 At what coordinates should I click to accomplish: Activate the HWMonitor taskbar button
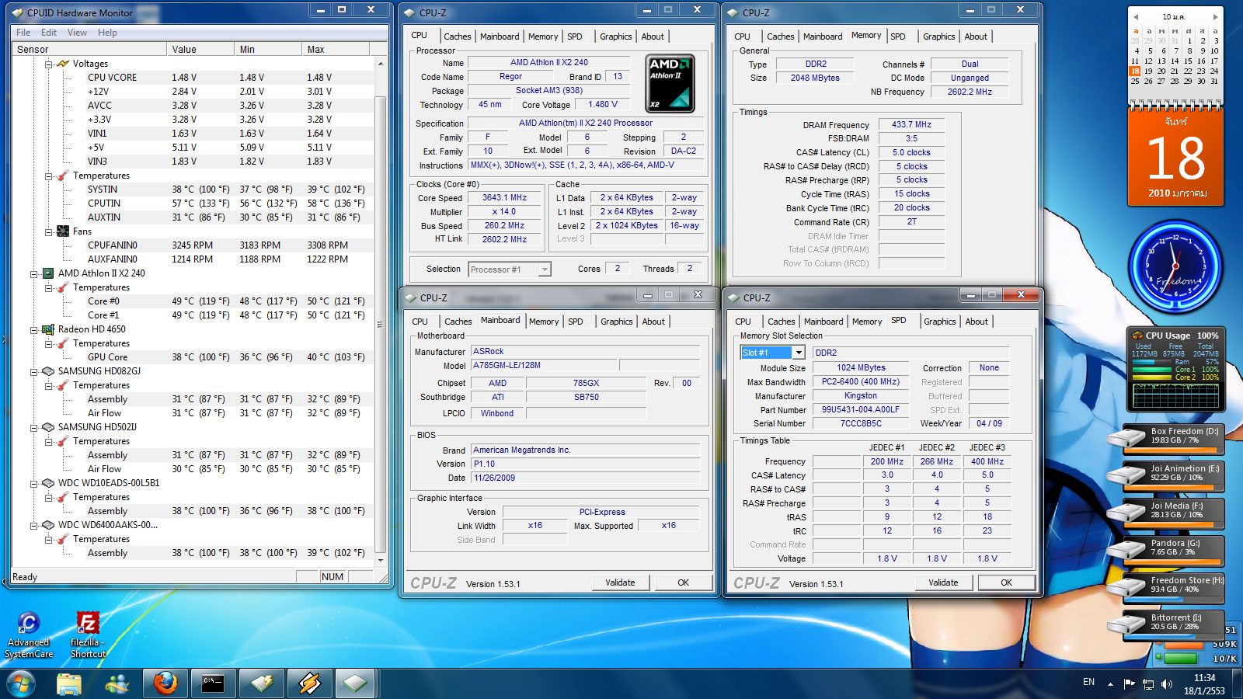261,683
